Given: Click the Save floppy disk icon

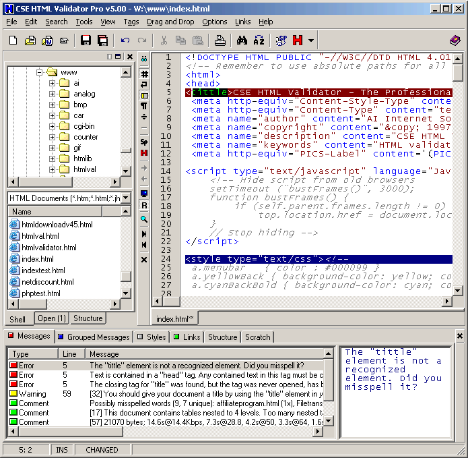Looking at the screenshot, I should [86, 40].
